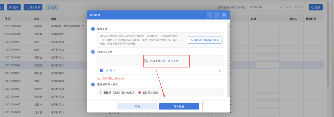334x117 pixels.
Task: Click the cjlr (4).xls file icon
Action: coord(101,70)
